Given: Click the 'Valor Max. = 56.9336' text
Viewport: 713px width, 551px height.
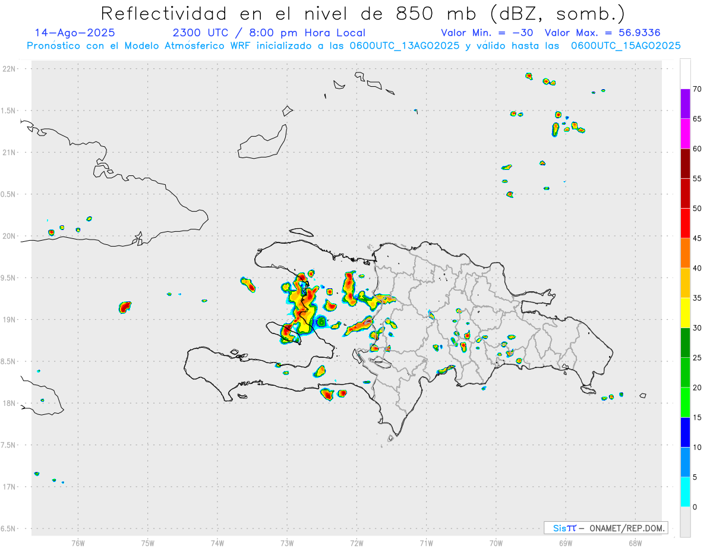Looking at the screenshot, I should tap(602, 33).
